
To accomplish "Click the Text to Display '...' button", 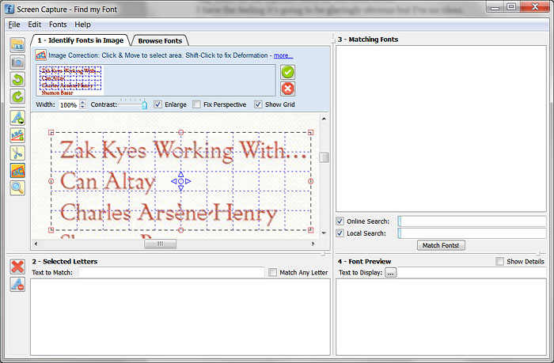I will [x=390, y=273].
